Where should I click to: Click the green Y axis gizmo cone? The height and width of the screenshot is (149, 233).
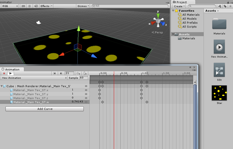click(158, 16)
